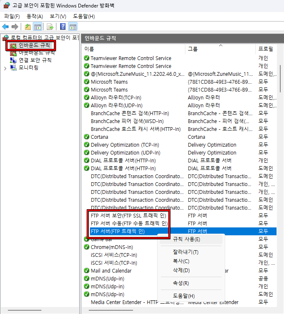This screenshot has width=284, height=314.
Task: Click the 연결 보안 규칙 tree icon
Action: click(13, 60)
